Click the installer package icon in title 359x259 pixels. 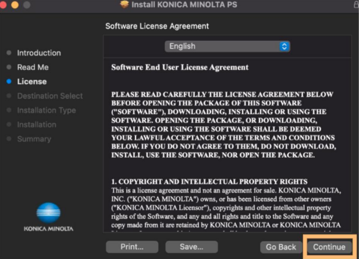[125, 4]
